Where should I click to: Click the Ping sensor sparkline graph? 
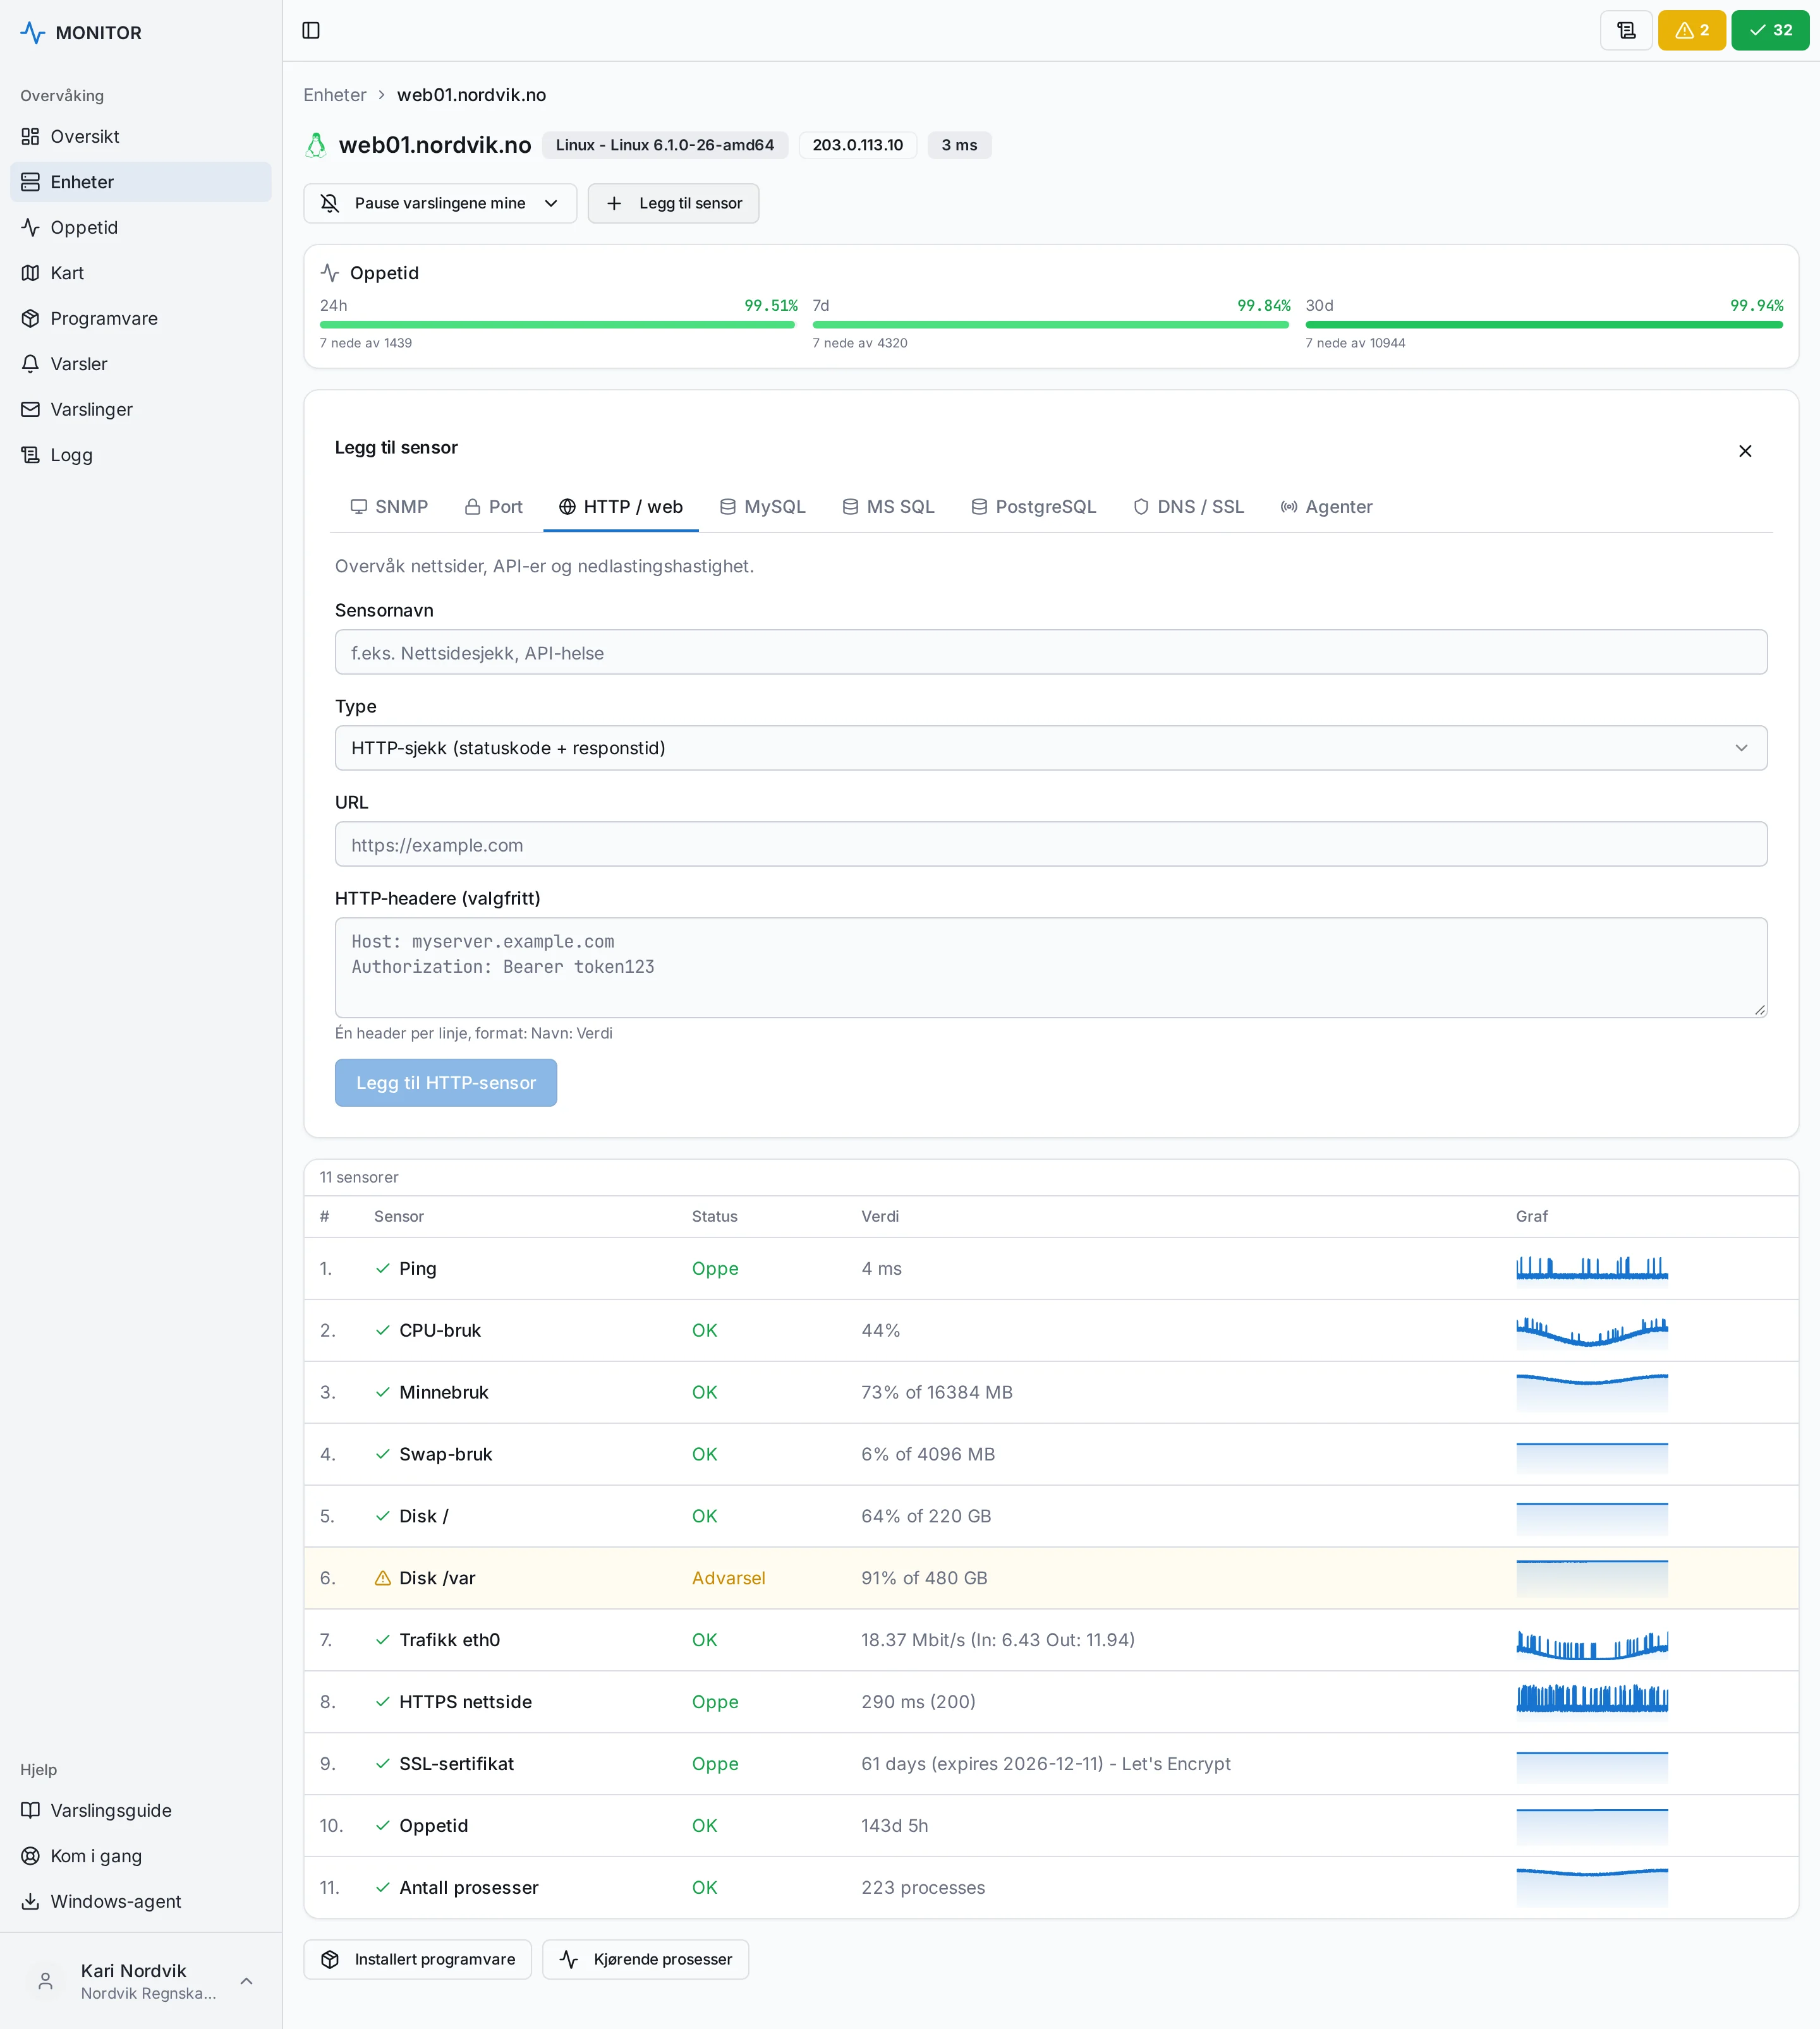pos(1592,1268)
